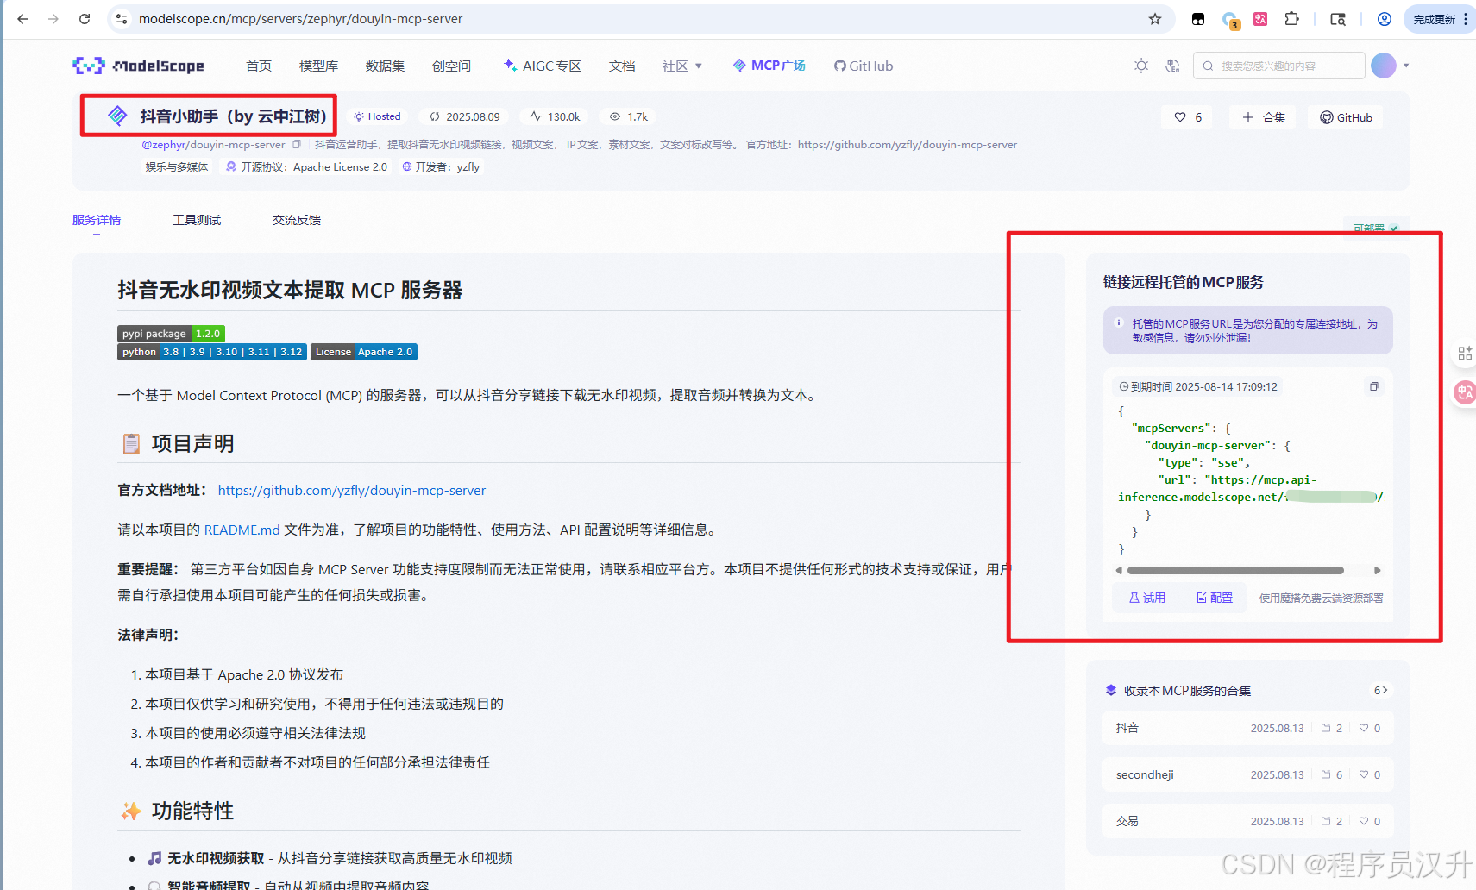Open the 抖音 collection entry
Screen dimensions: 1476x890
pyautogui.click(x=1247, y=728)
